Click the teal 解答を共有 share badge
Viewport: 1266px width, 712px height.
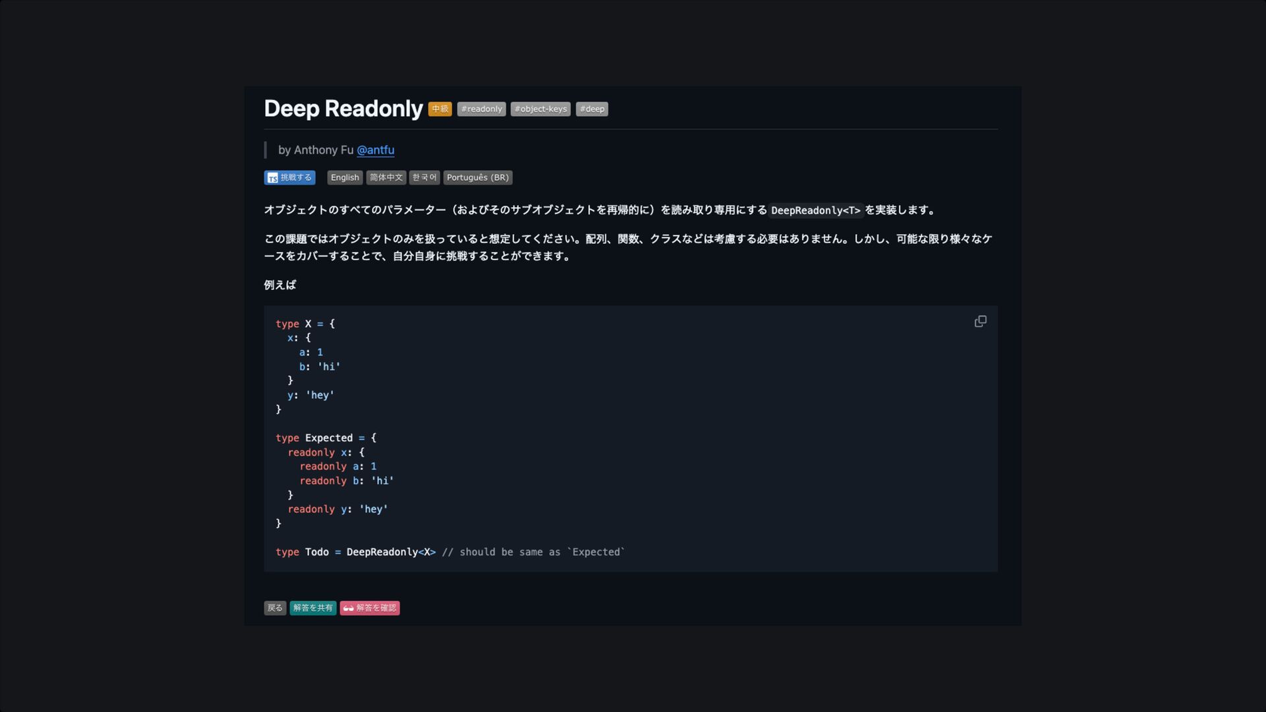(x=313, y=608)
